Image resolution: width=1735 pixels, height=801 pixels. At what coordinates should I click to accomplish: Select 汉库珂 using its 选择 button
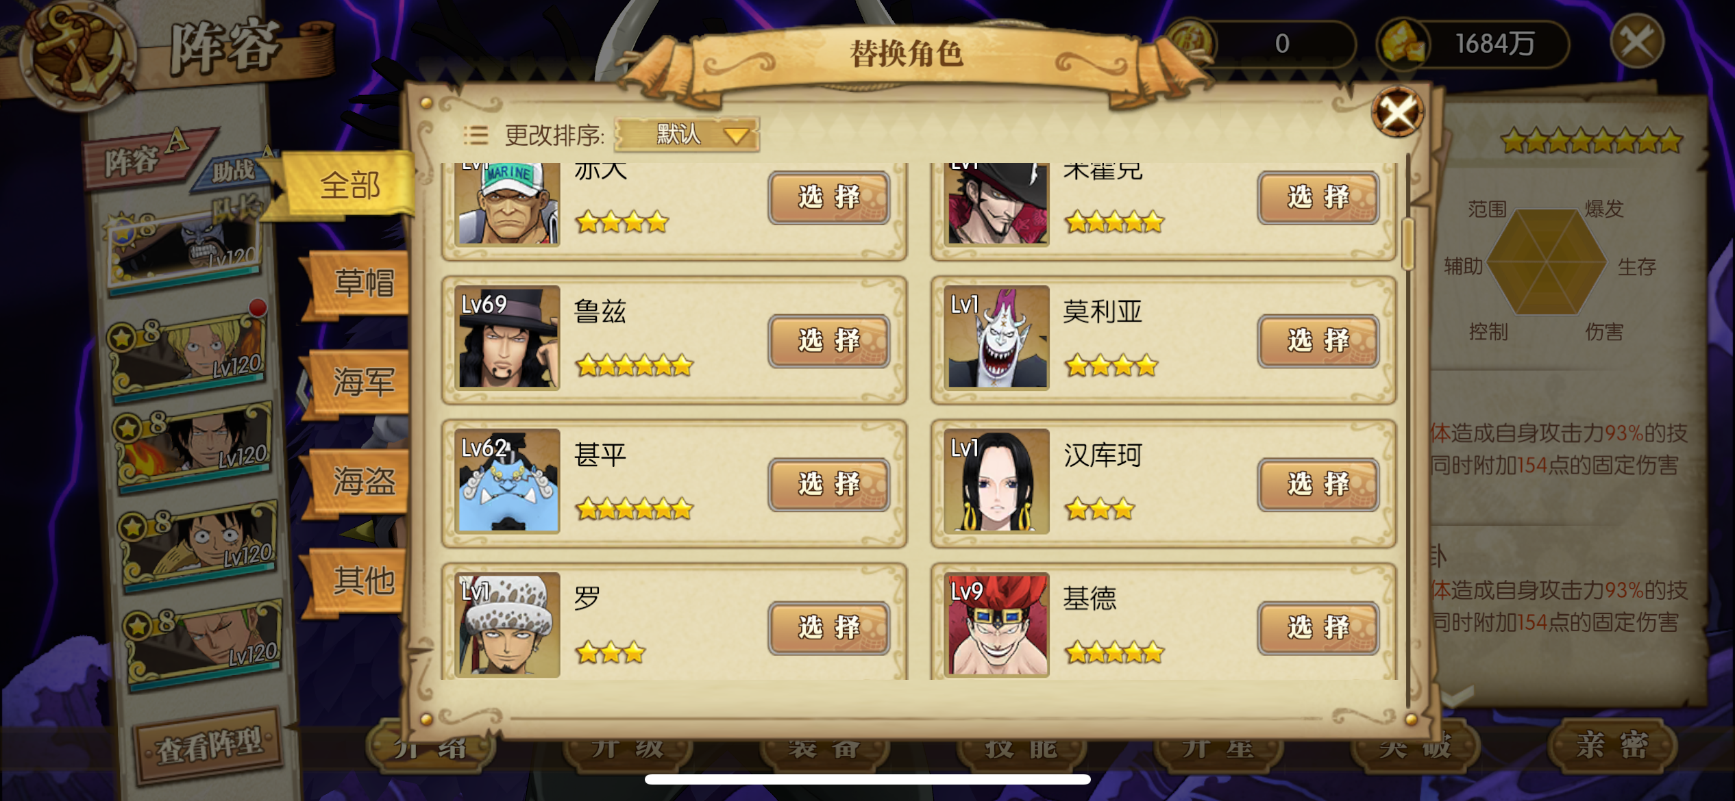(1318, 484)
